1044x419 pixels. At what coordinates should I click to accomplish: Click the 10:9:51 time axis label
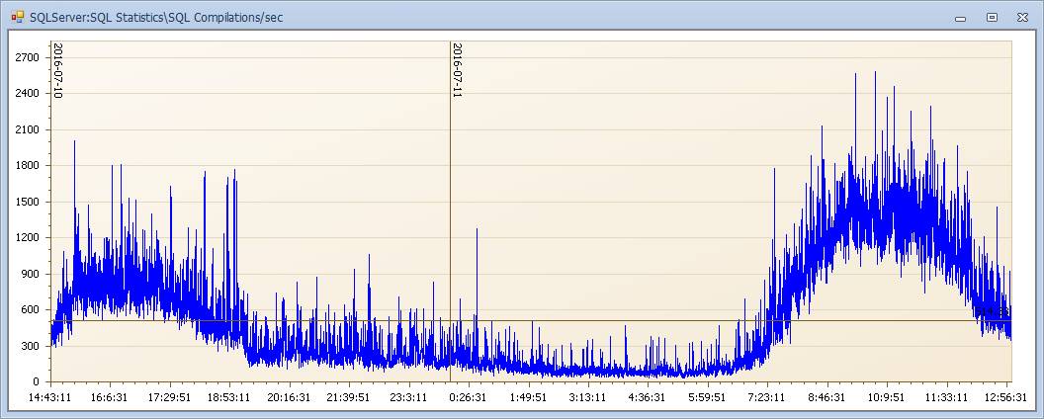click(887, 397)
